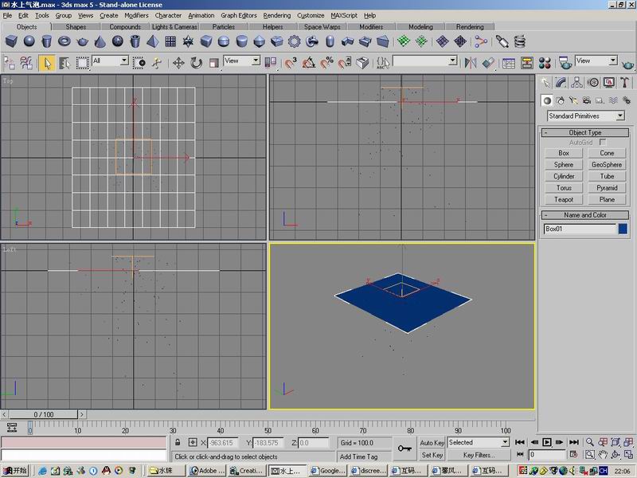
Task: Toggle the Angle Snap button
Action: click(x=309, y=63)
